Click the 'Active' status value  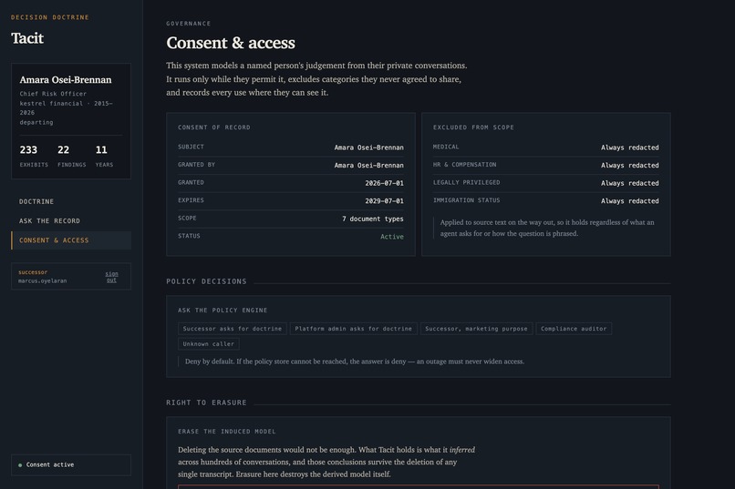coord(392,237)
